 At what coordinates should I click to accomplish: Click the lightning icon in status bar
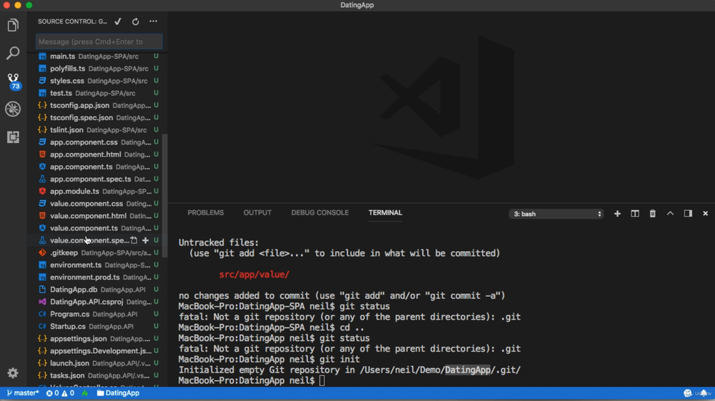point(85,393)
